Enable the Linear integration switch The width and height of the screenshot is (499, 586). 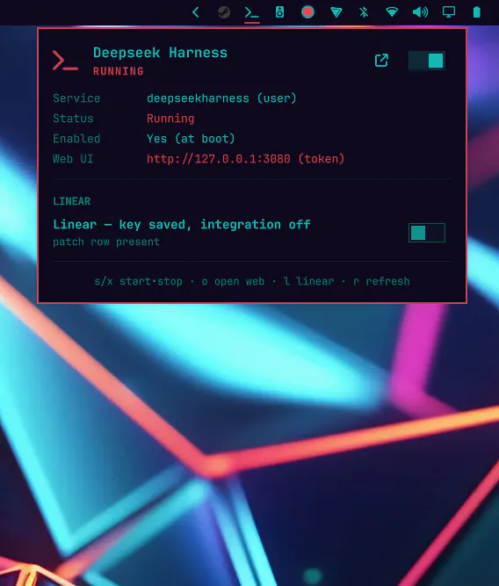coord(426,233)
